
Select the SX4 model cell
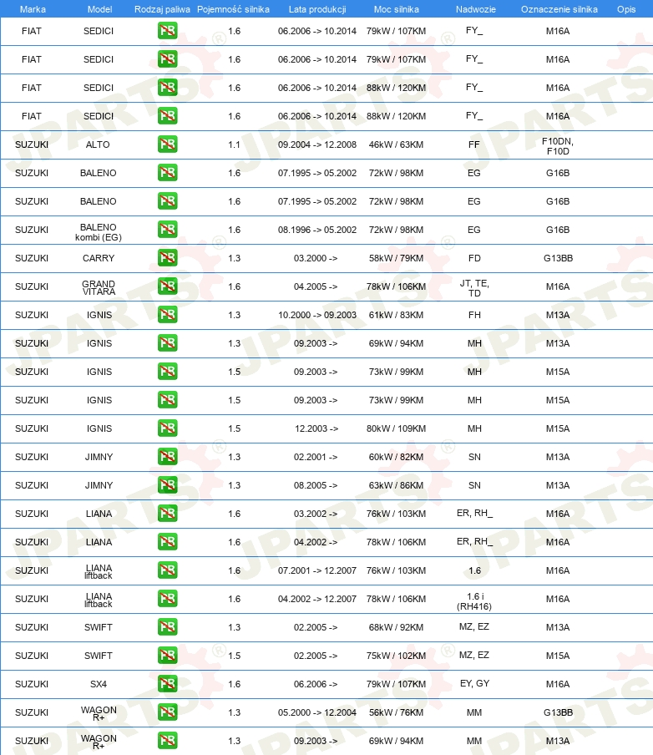(x=99, y=684)
